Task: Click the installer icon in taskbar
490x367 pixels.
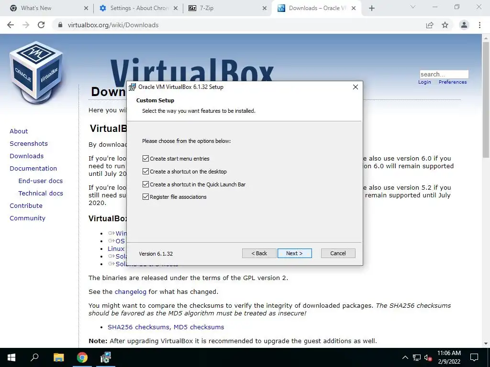Action: click(106, 357)
